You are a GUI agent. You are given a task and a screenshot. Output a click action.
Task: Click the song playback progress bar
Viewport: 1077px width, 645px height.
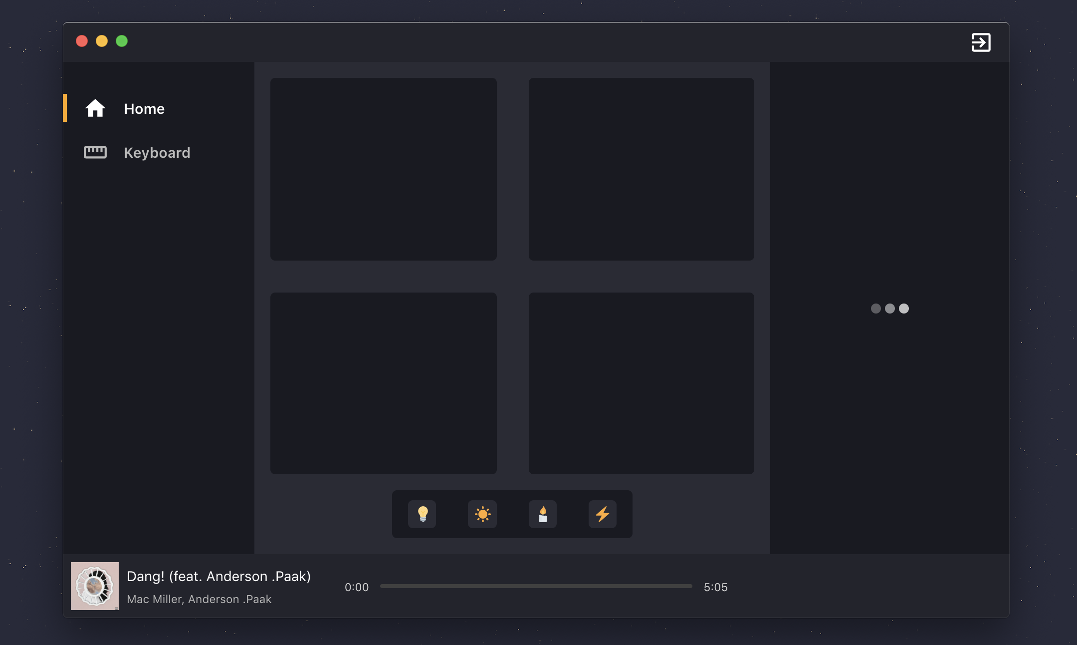pos(536,587)
